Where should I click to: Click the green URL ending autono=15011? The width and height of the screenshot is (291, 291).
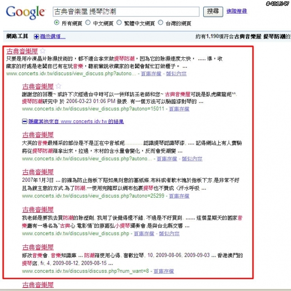click(x=93, y=109)
